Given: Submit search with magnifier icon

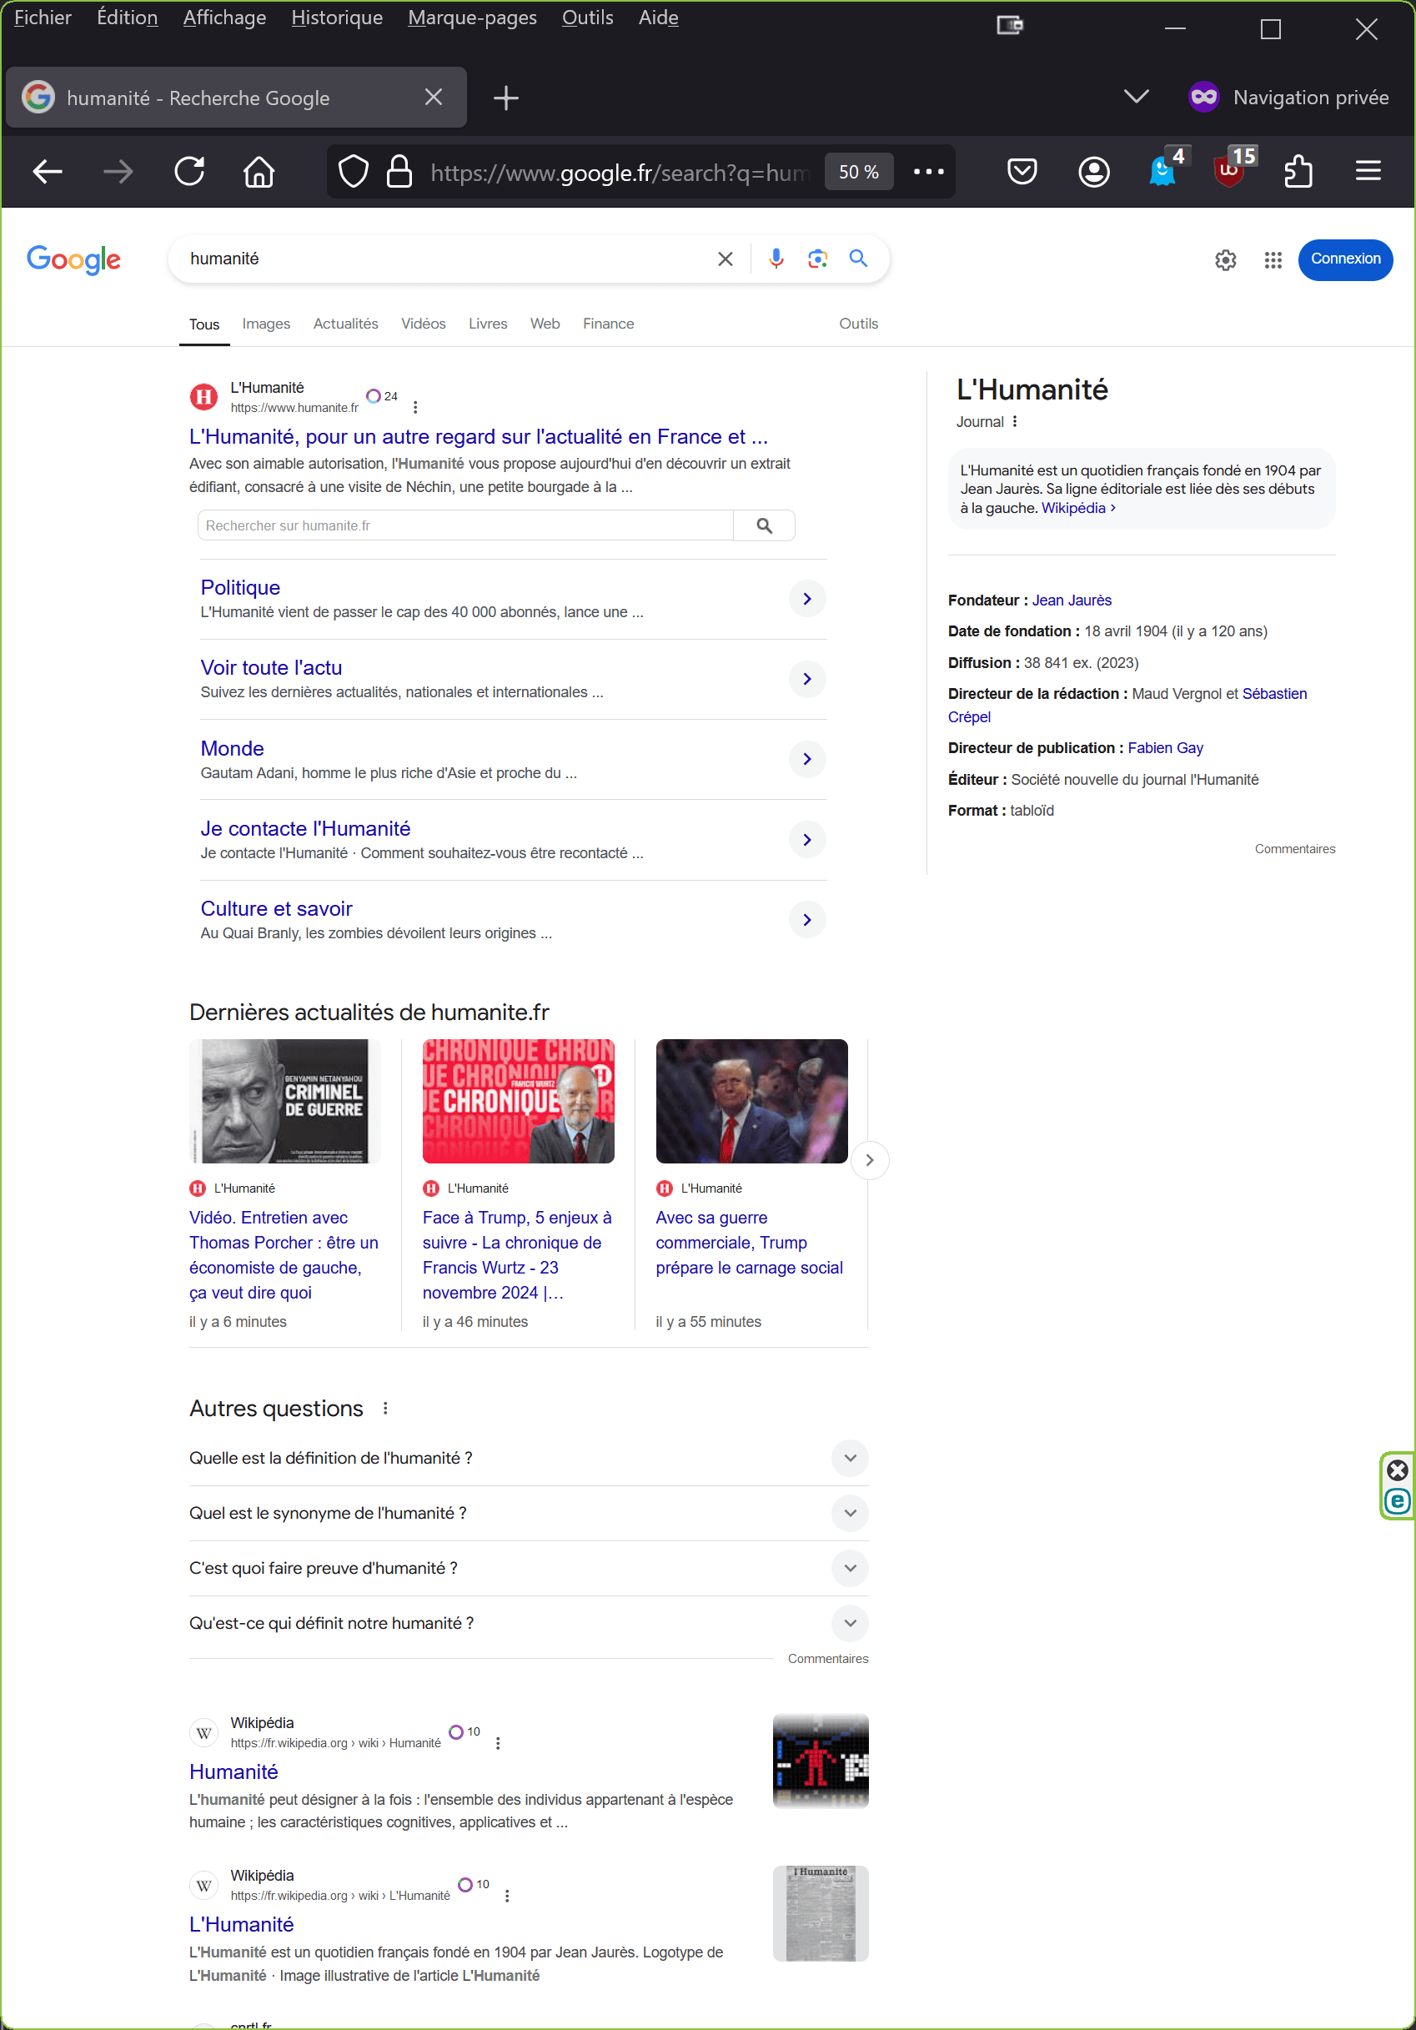Looking at the screenshot, I should pos(858,259).
